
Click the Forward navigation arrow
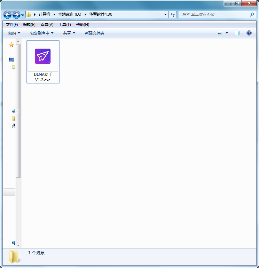pos(16,15)
